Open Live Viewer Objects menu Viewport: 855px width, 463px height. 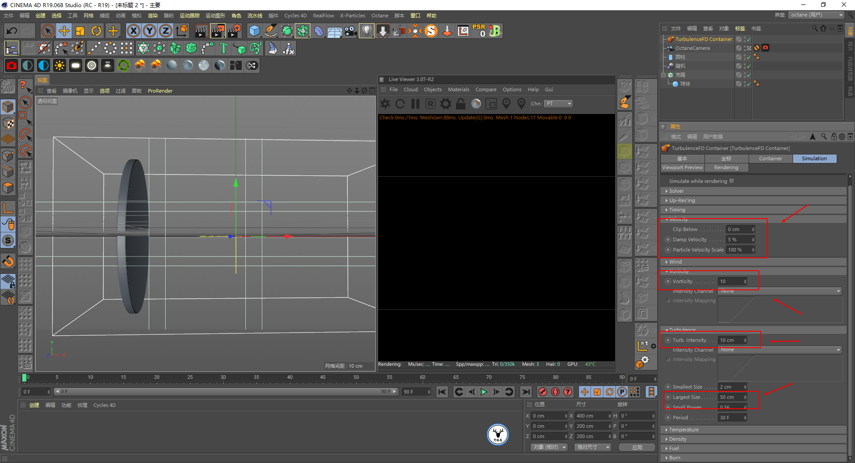tap(432, 89)
